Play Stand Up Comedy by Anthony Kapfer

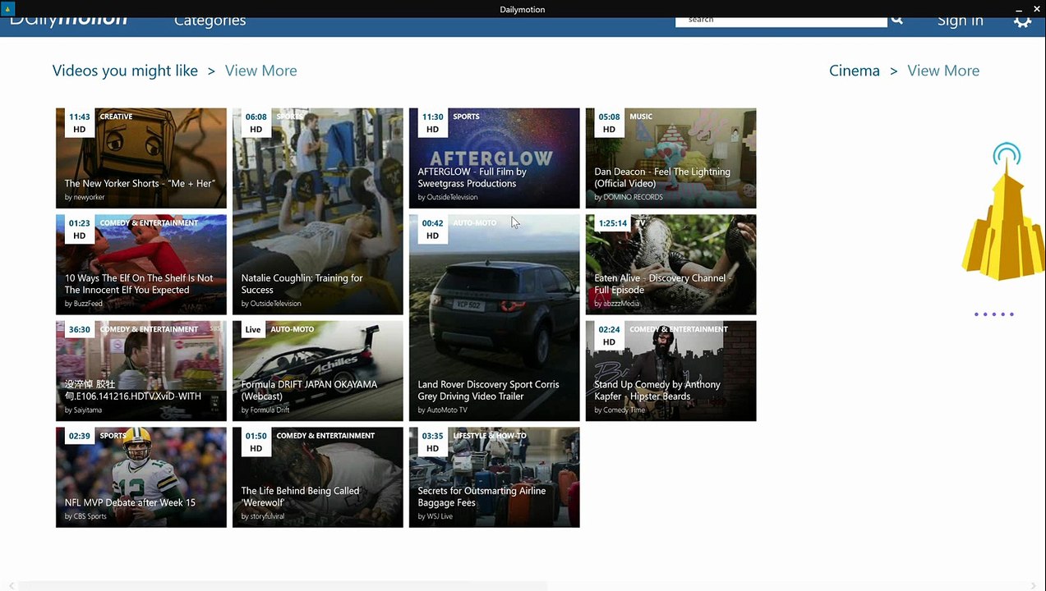coord(671,371)
